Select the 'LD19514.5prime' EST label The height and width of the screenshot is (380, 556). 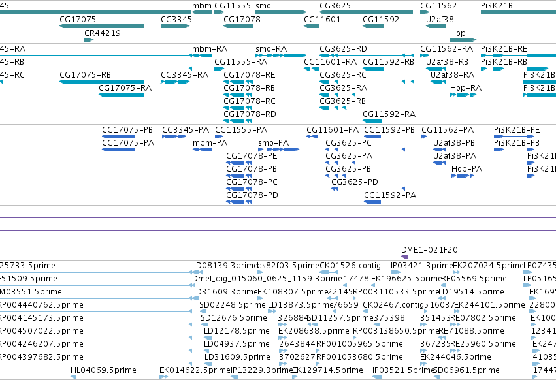pyautogui.click(x=471, y=292)
